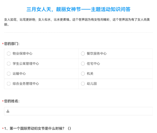Click the 您的姓名 question label
The height and width of the screenshot is (133, 157).
point(12,101)
